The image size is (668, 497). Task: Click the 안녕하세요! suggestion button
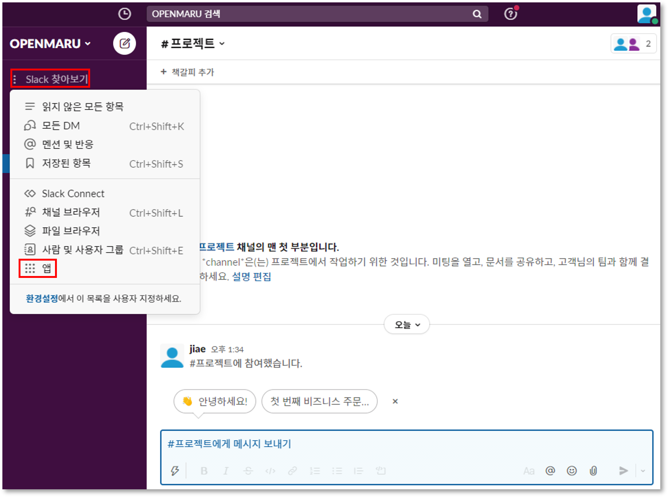(215, 401)
